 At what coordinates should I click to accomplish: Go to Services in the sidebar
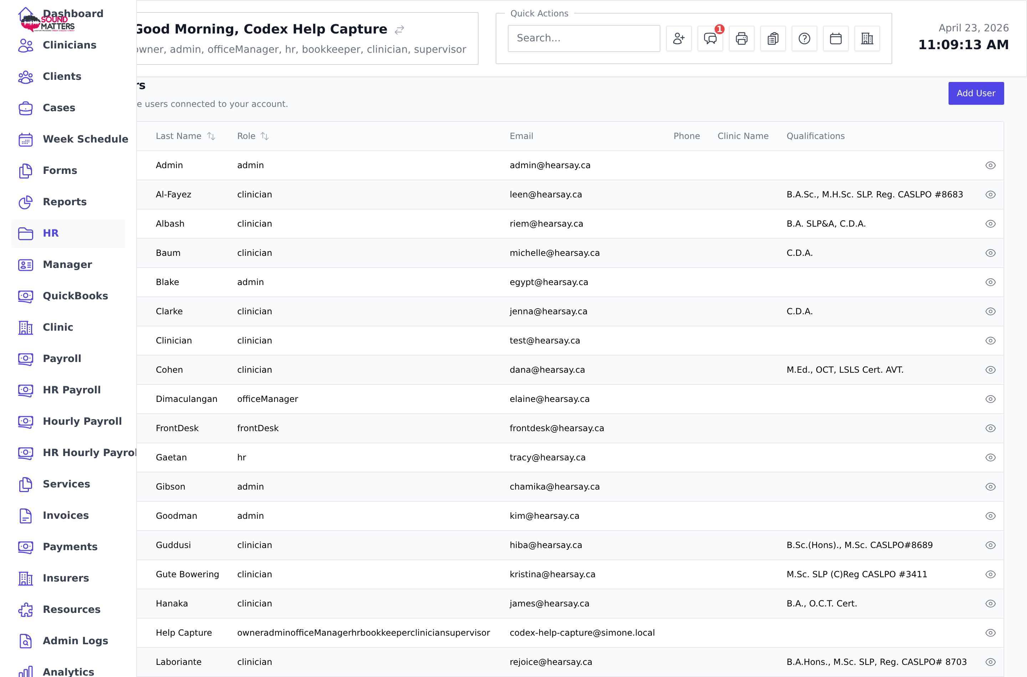click(x=66, y=484)
